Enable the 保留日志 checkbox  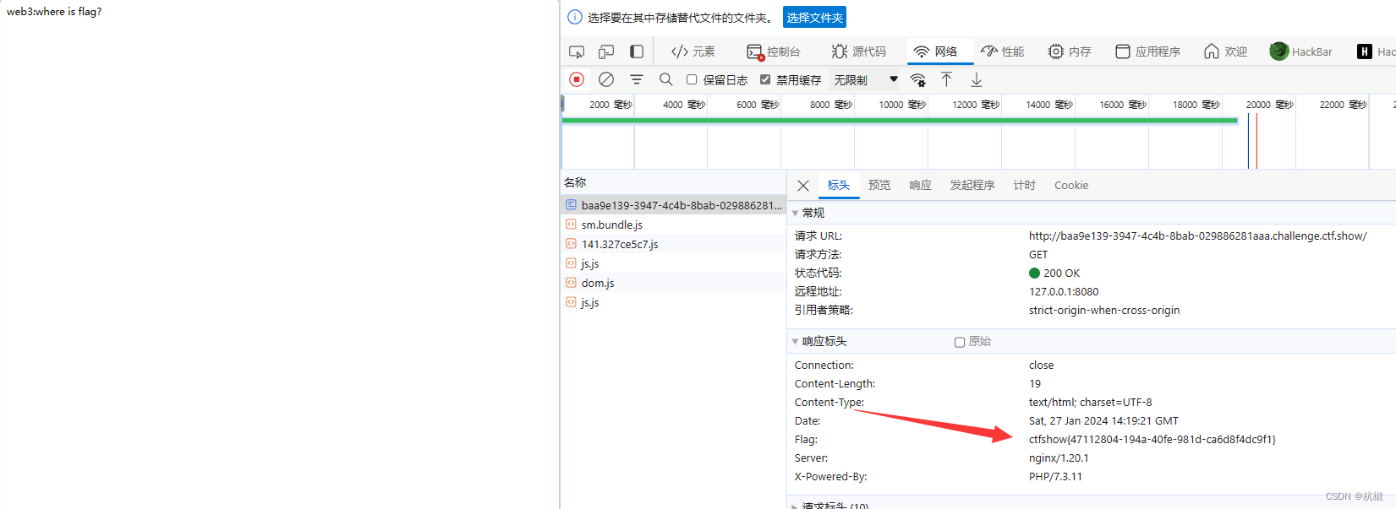click(692, 79)
